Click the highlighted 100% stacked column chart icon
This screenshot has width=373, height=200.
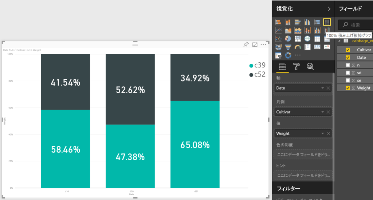click(327, 22)
